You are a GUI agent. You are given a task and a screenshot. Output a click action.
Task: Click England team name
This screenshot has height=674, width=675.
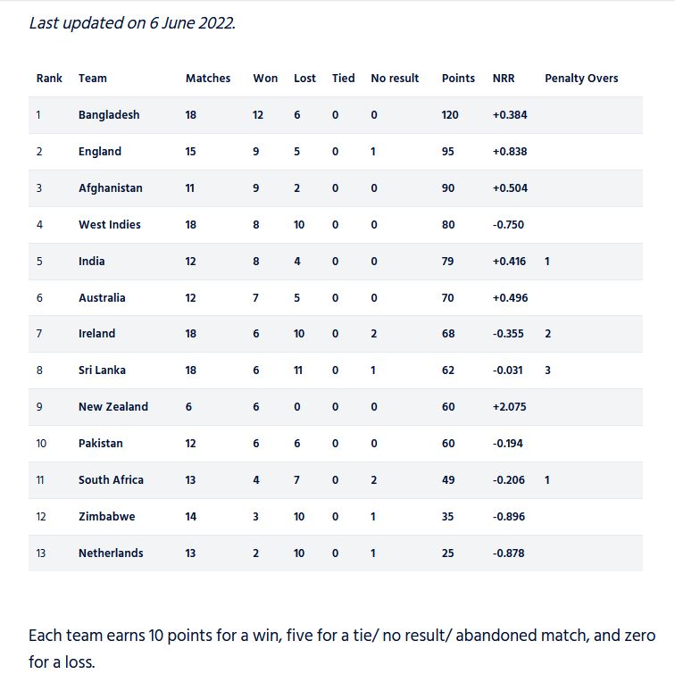(x=100, y=152)
